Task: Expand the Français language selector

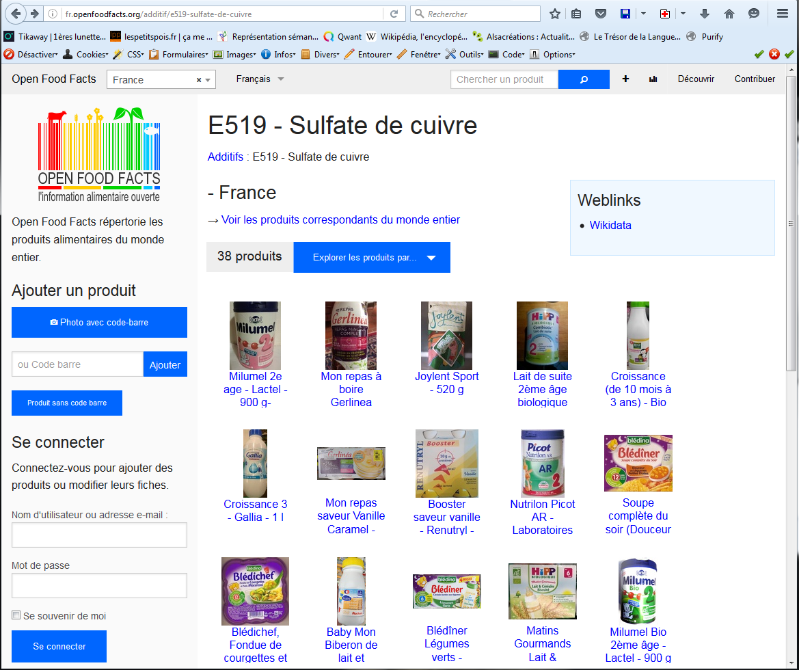Action: (x=260, y=79)
